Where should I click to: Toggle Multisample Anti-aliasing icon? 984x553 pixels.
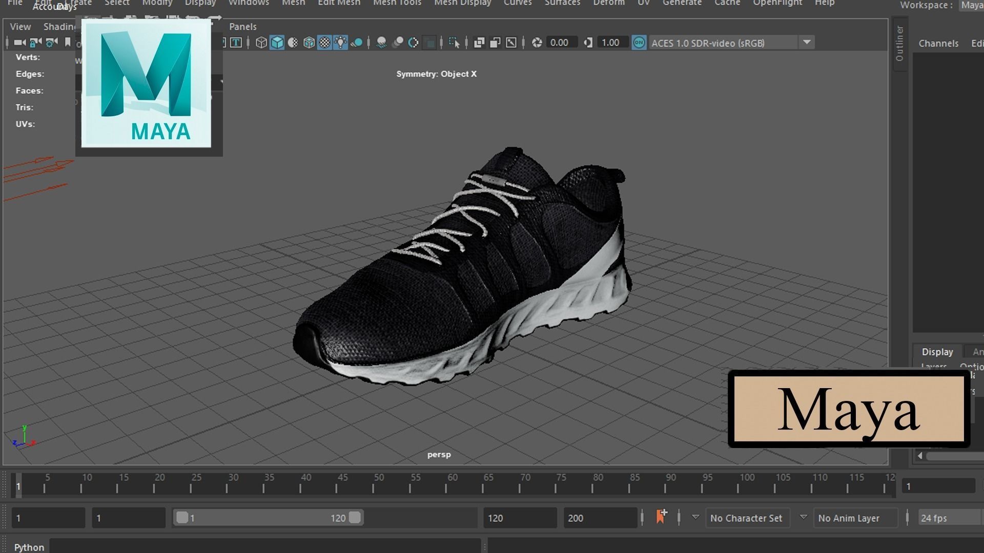(413, 42)
